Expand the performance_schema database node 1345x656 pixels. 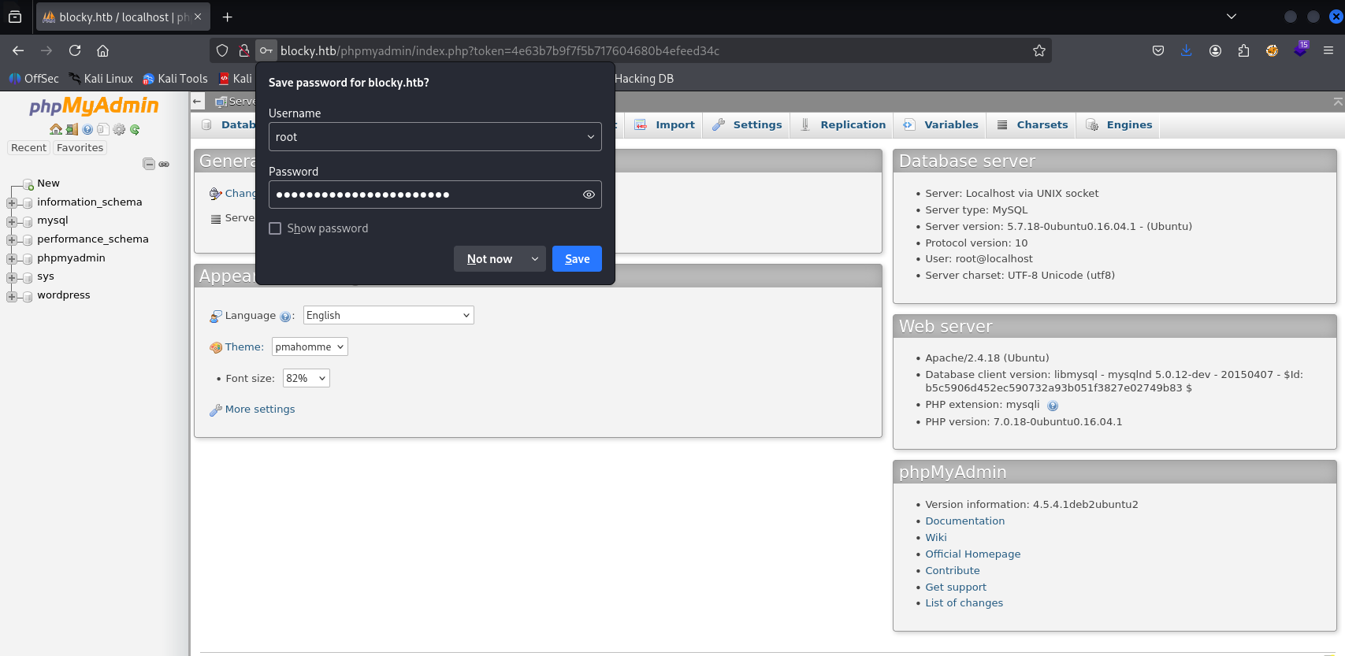(x=12, y=240)
